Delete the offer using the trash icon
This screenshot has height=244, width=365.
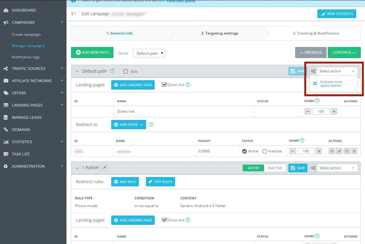pyautogui.click(x=354, y=151)
